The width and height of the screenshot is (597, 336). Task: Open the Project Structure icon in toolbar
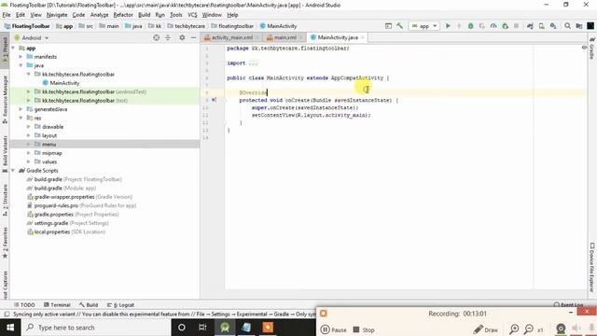tap(579, 26)
